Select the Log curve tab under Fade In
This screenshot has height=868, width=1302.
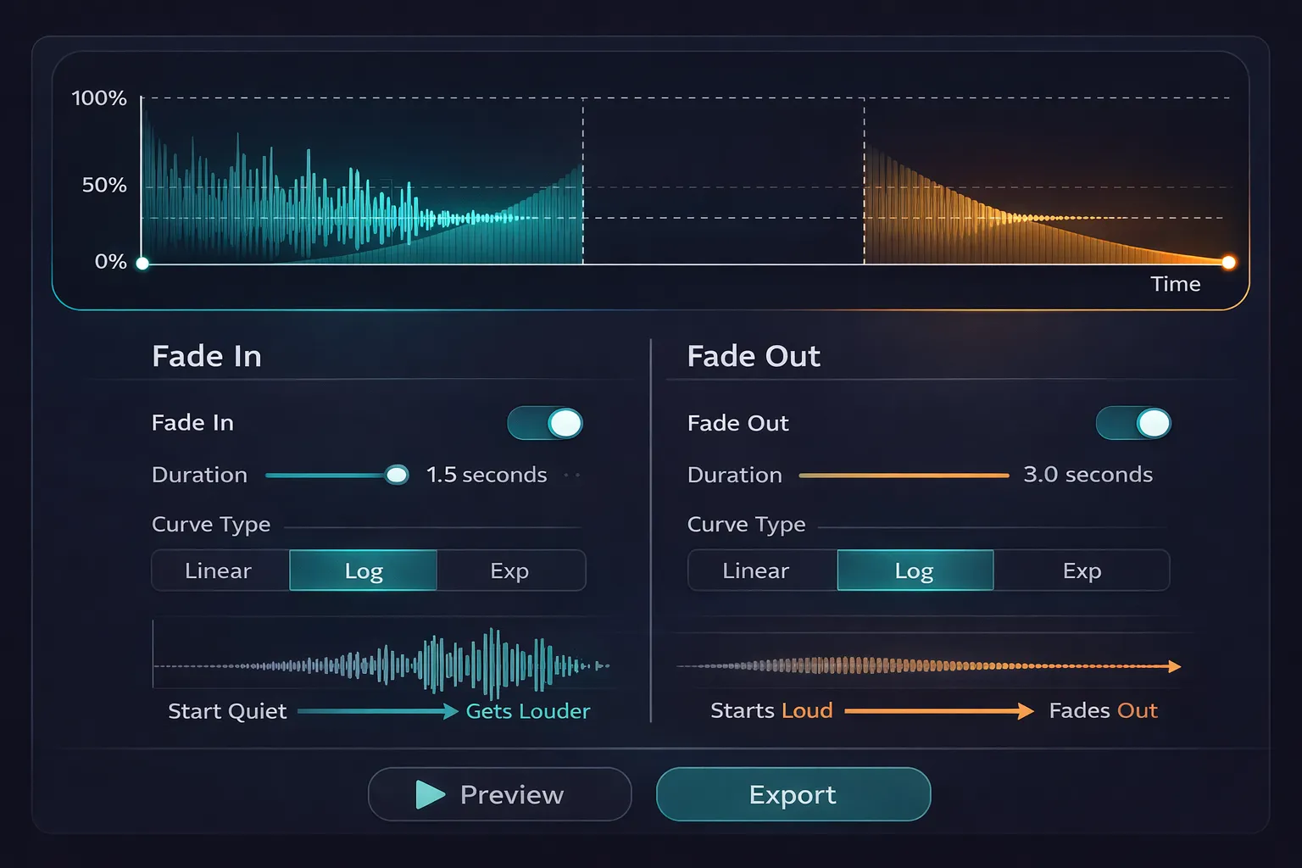point(363,570)
